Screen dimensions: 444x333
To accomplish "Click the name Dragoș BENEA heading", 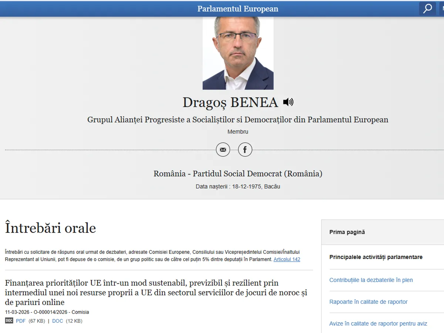I will click(230, 102).
